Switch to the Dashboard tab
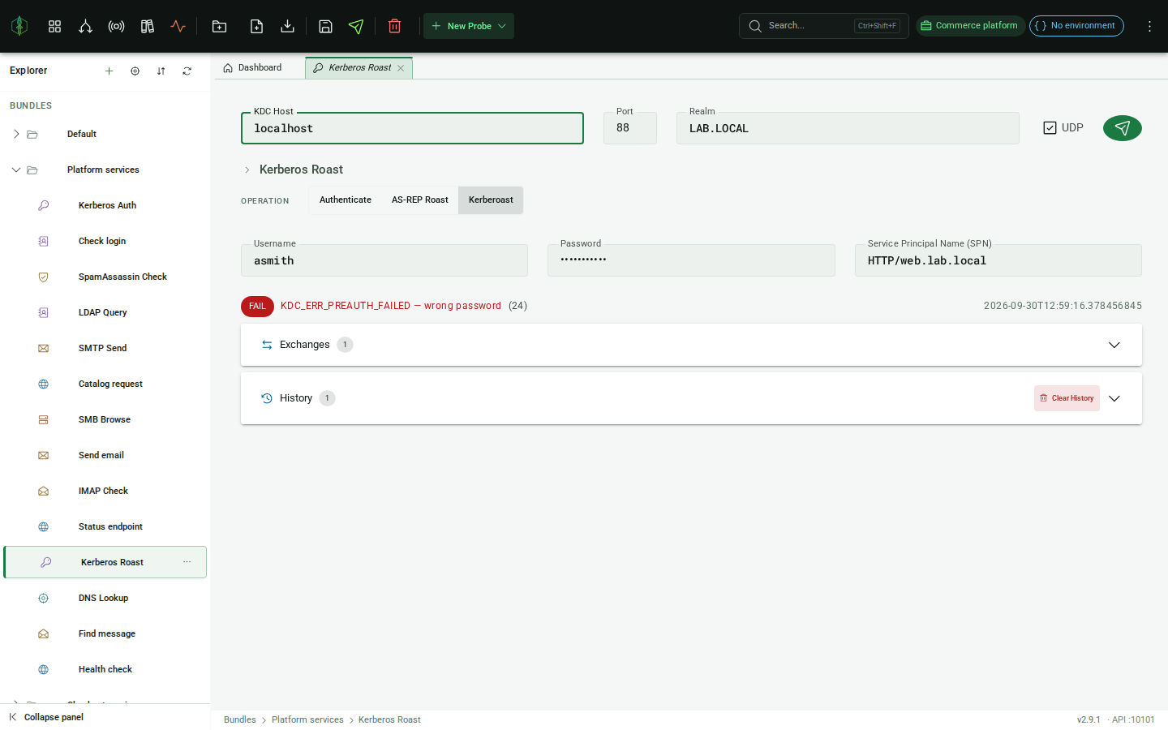The image size is (1168, 730). 252,68
